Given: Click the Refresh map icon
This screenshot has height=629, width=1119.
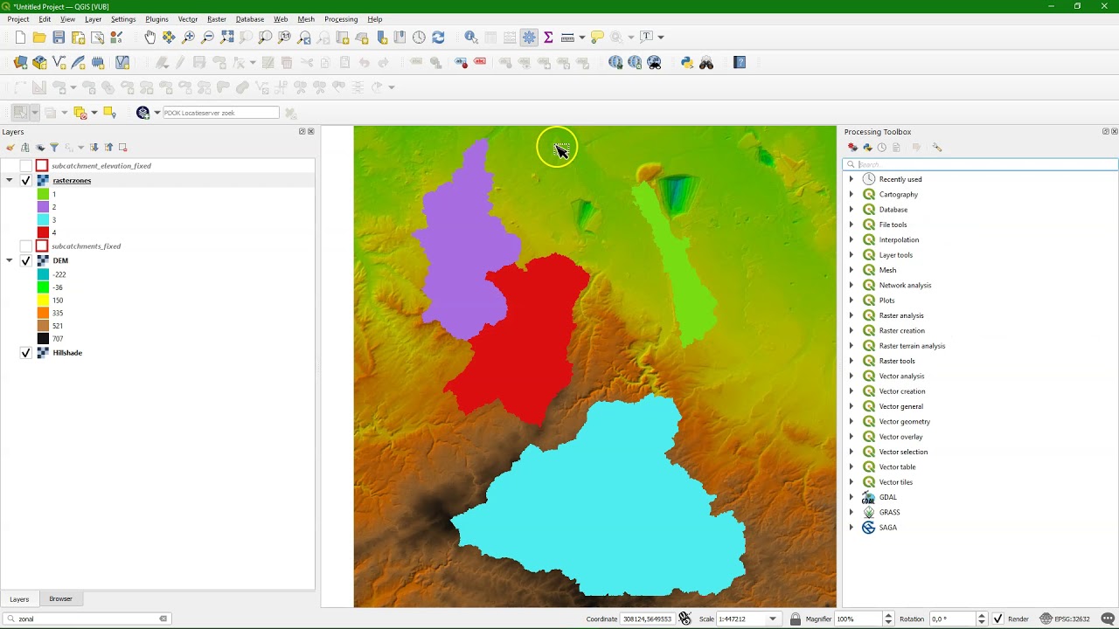Looking at the screenshot, I should [438, 38].
